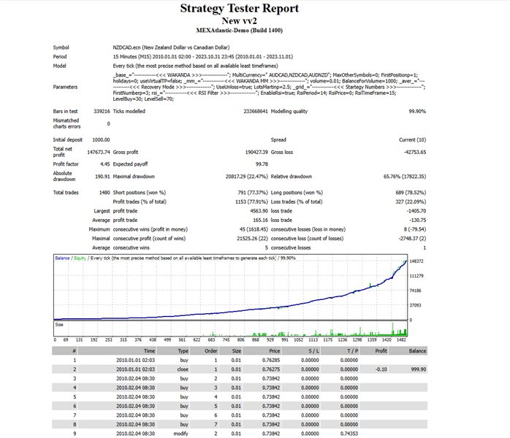
Task: Select Total net profit value 147673.74
Action: click(x=99, y=152)
